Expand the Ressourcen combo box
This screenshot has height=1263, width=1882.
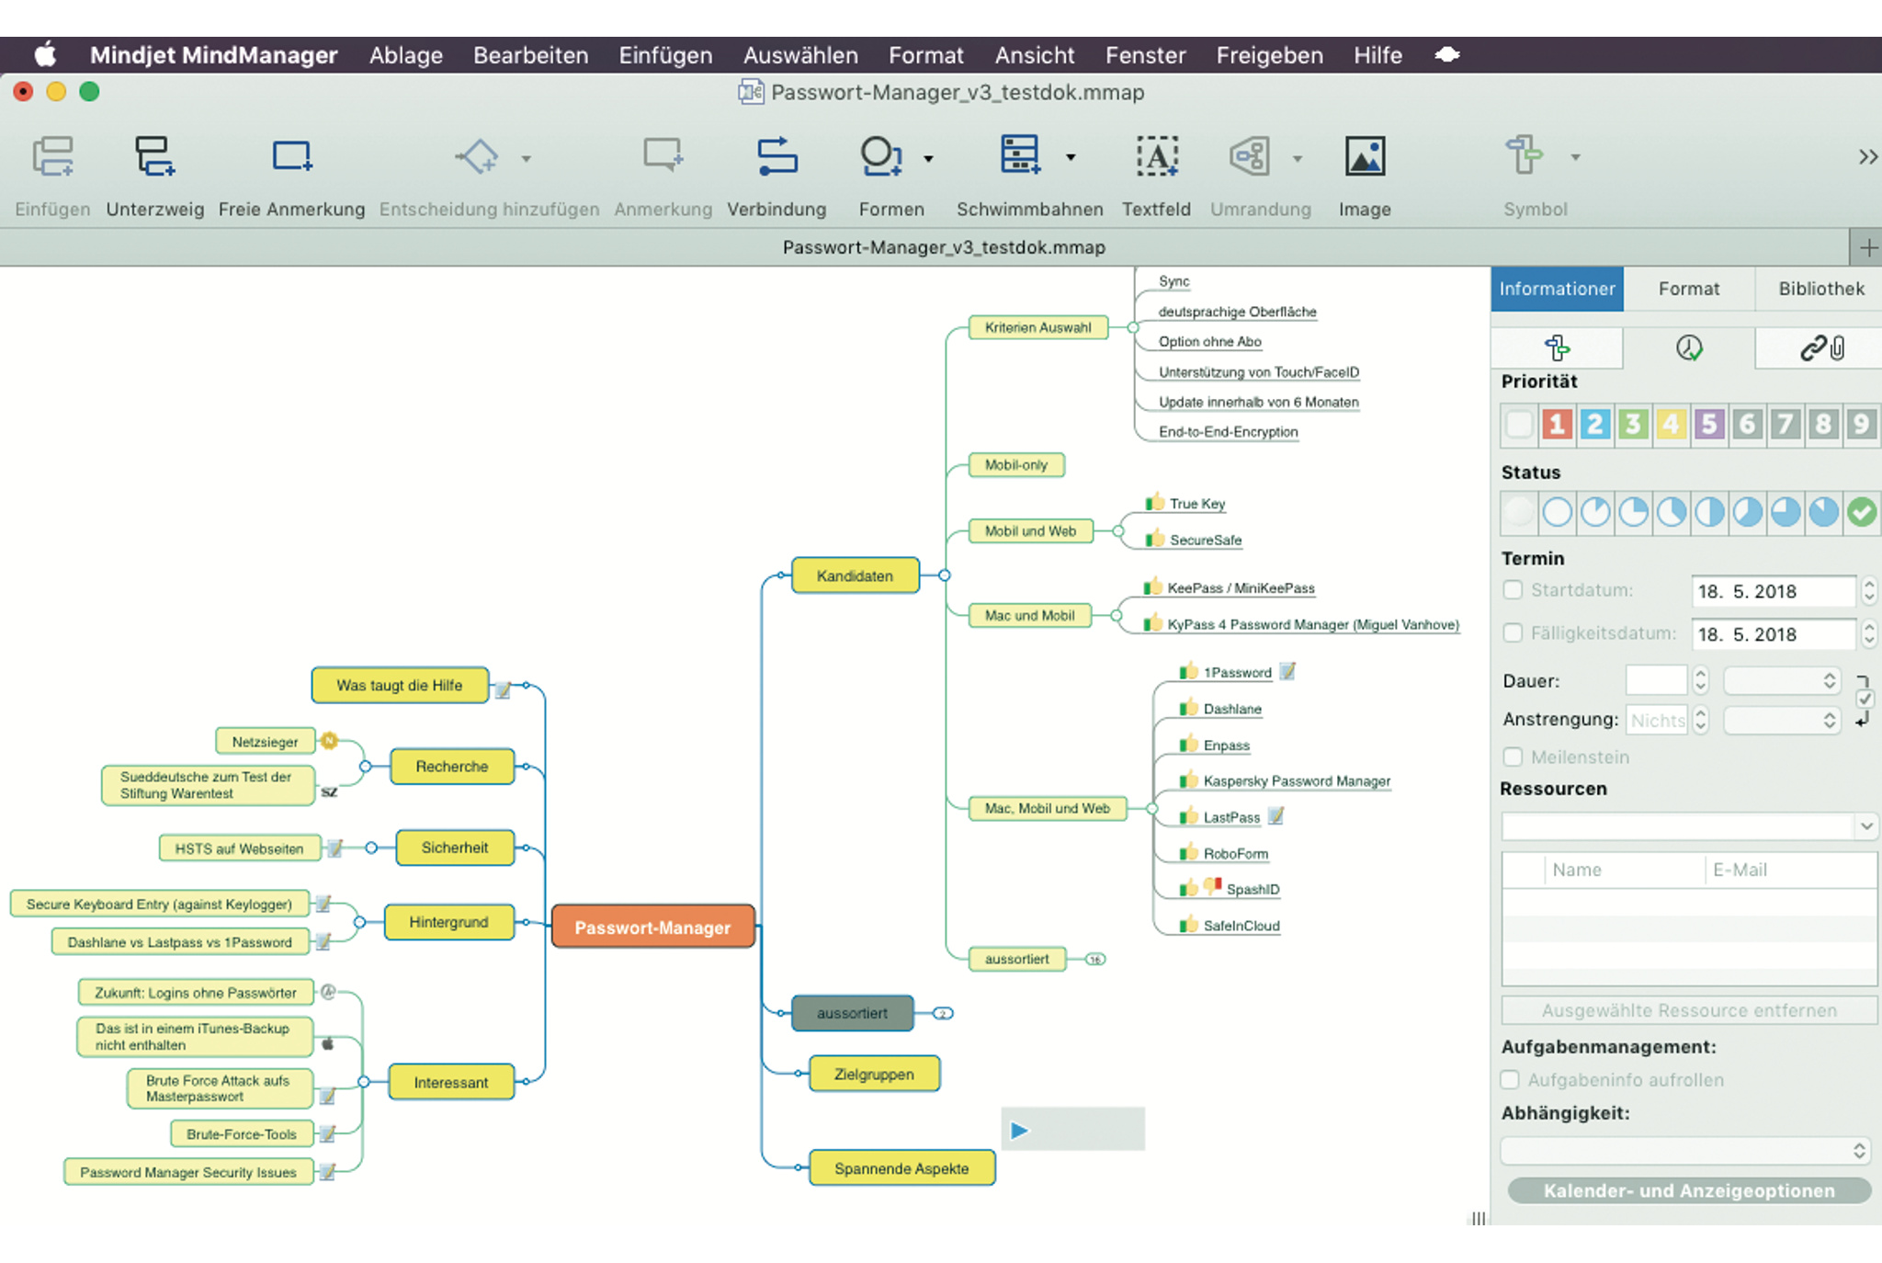pos(1865,826)
